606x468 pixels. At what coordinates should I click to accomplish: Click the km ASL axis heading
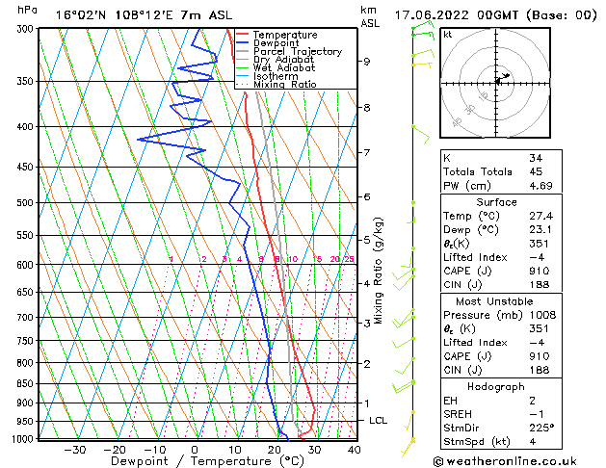coord(370,16)
